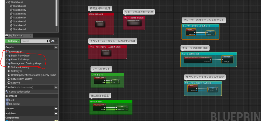Open the view options eye dropdown
The image size is (261, 121).
tap(54, 41)
